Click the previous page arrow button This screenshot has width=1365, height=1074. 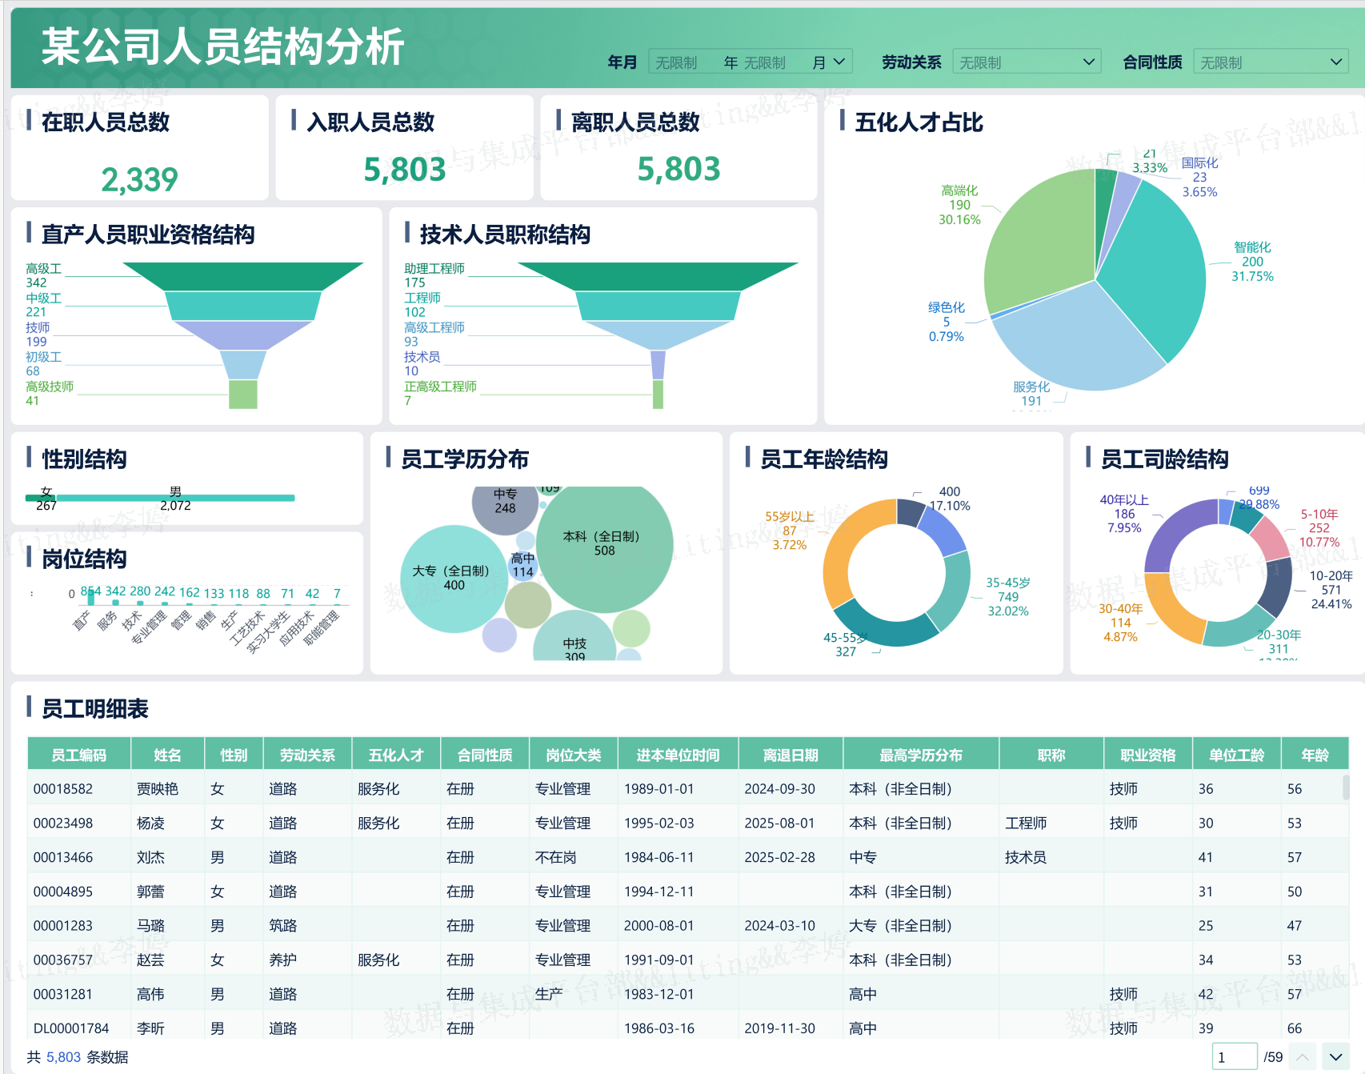[x=1303, y=1057]
